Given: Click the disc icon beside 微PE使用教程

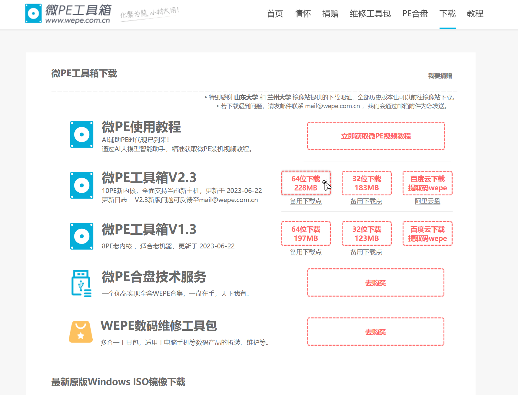Looking at the screenshot, I should [x=82, y=134].
